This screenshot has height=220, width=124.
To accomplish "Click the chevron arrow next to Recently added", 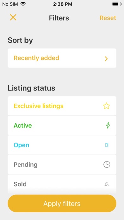I will pyautogui.click(x=106, y=59).
